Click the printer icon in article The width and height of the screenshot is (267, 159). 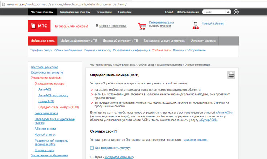(231, 75)
